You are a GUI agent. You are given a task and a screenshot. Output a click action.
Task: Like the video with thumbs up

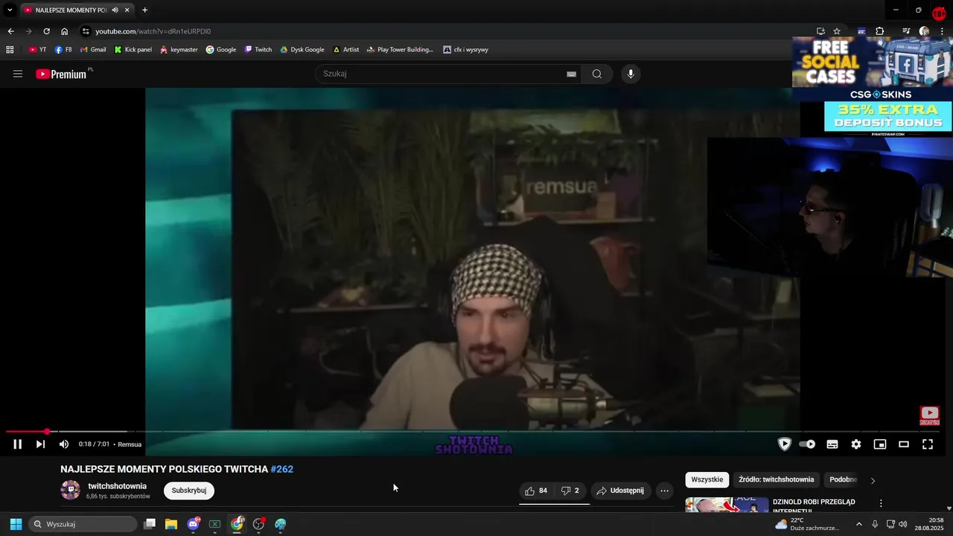point(536,491)
